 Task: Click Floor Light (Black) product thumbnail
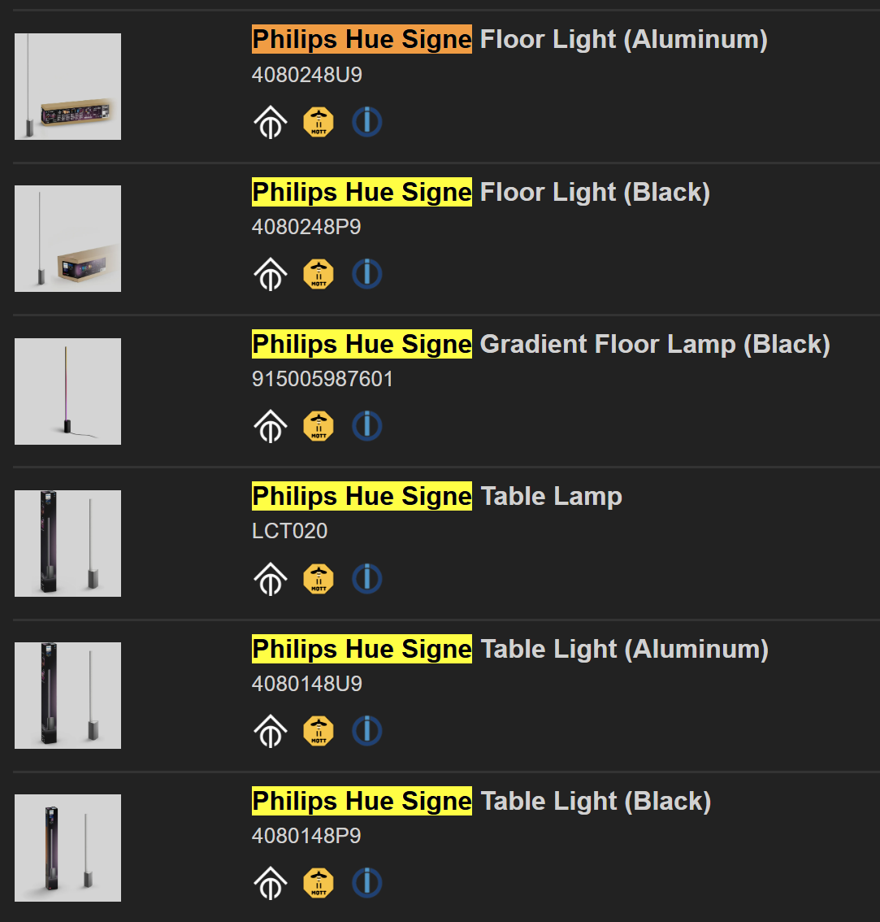(67, 239)
